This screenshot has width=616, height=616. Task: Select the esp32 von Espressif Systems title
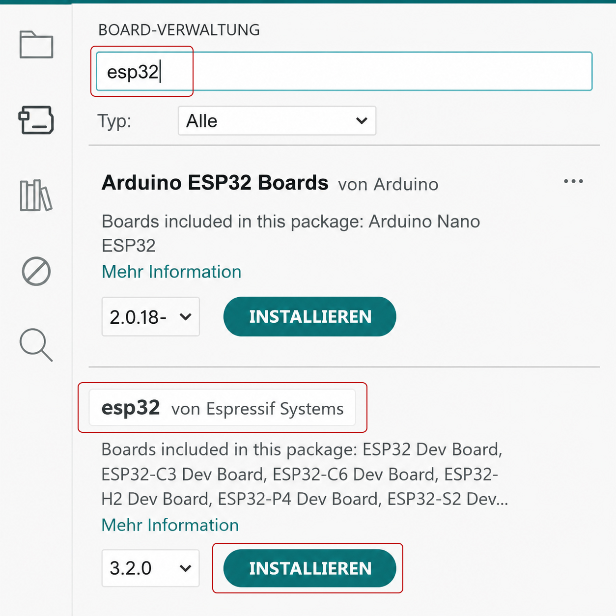pos(223,408)
